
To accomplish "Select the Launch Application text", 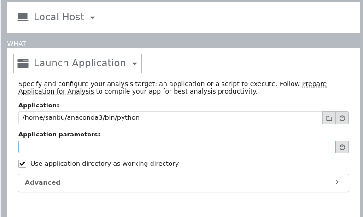I will [x=80, y=63].
